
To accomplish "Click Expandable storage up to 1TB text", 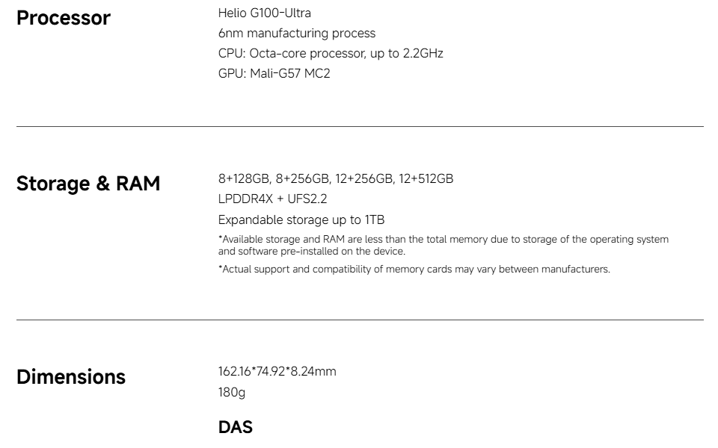I will (301, 220).
